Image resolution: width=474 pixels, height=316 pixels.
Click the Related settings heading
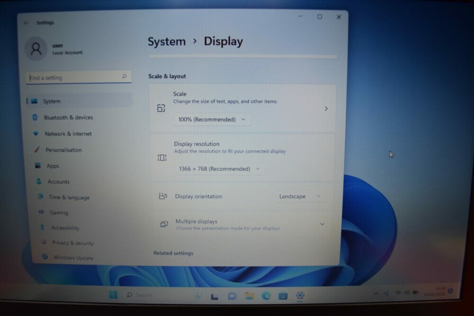(173, 253)
